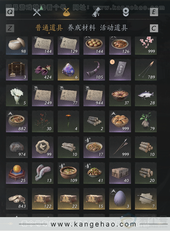Viewport: 170px width, 231px height.
Task: Select the blue-purple ore item with 6
Action: [x=68, y=70]
